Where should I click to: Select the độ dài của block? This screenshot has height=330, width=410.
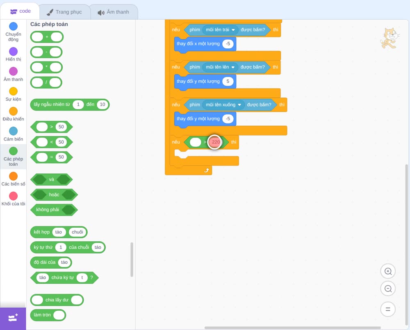(x=51, y=262)
